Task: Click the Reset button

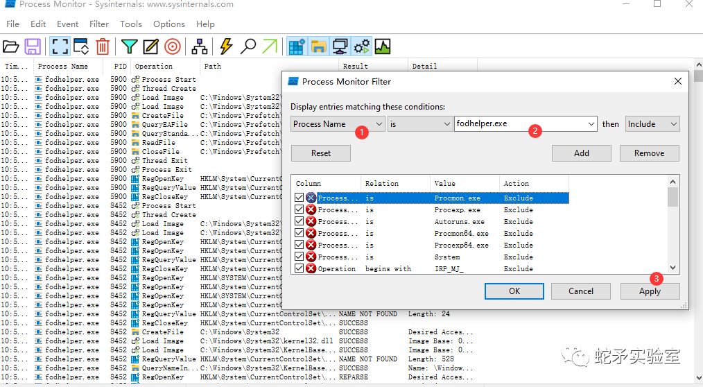Action: (321, 153)
